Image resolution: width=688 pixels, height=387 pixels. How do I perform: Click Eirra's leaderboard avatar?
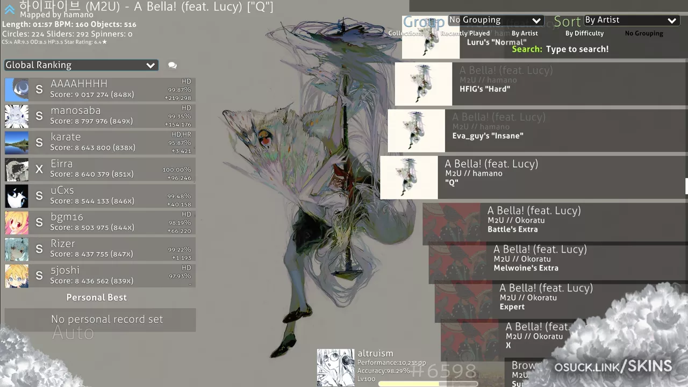[17, 169]
